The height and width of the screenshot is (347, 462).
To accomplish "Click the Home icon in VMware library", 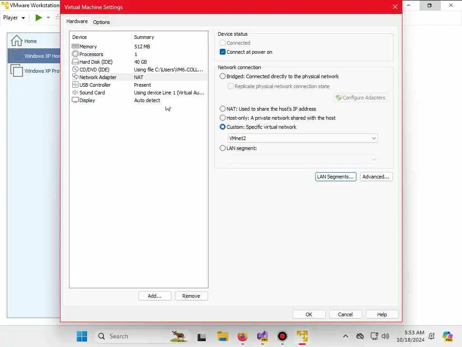I will tap(17, 41).
